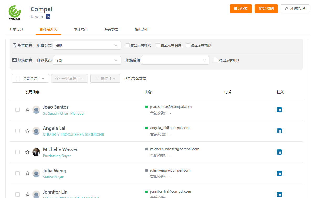This screenshot has height=198, width=313.
Task: Click the 邮箱 column header
Action: tap(149, 92)
